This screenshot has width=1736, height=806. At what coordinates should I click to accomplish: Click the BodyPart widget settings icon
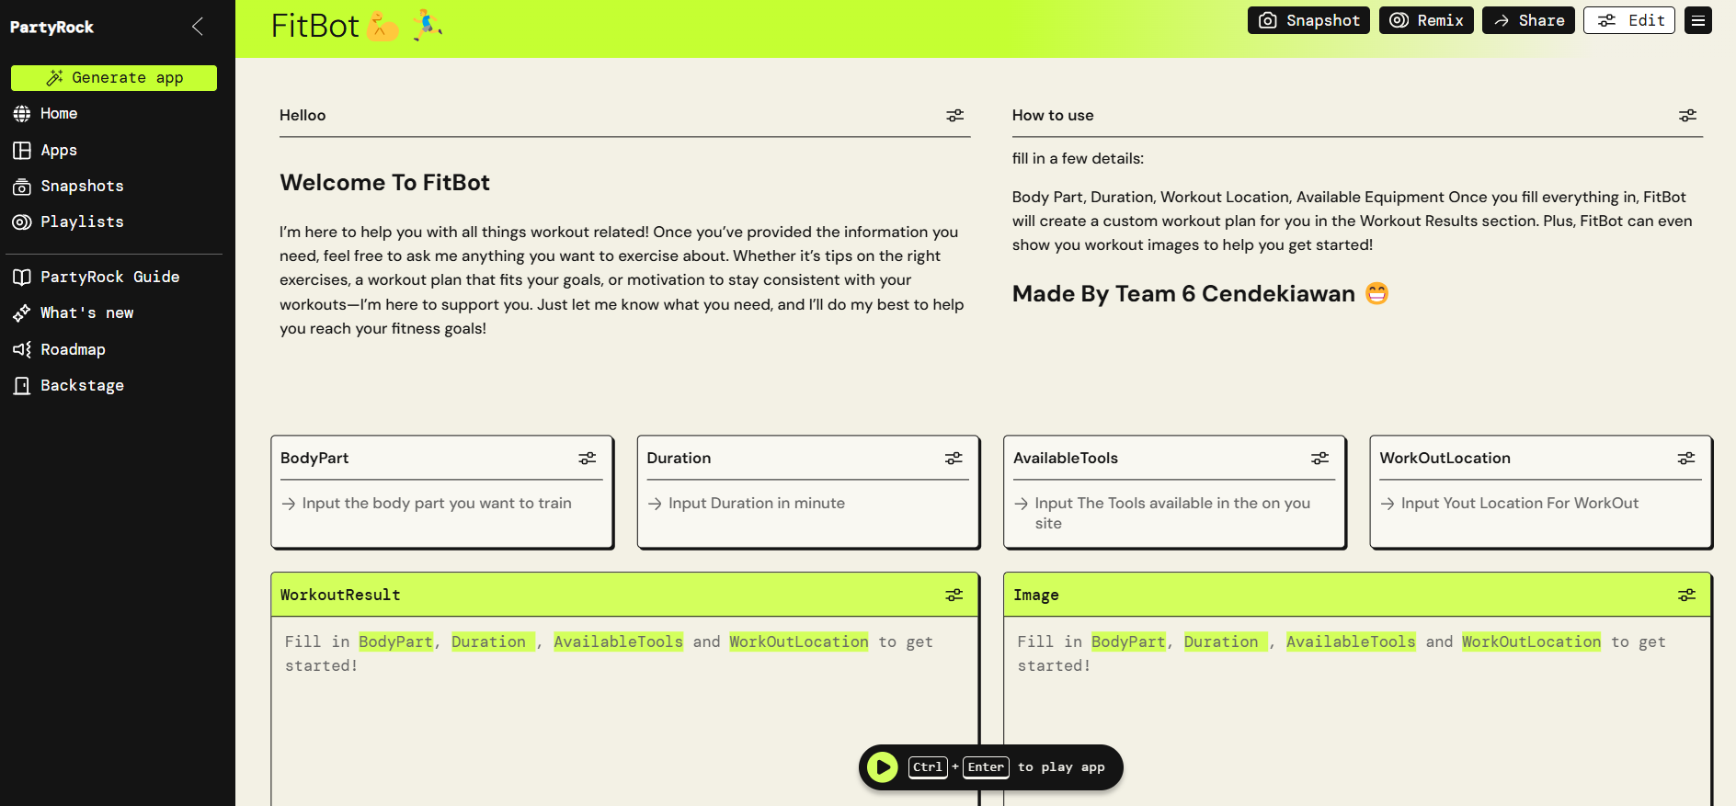[587, 459]
